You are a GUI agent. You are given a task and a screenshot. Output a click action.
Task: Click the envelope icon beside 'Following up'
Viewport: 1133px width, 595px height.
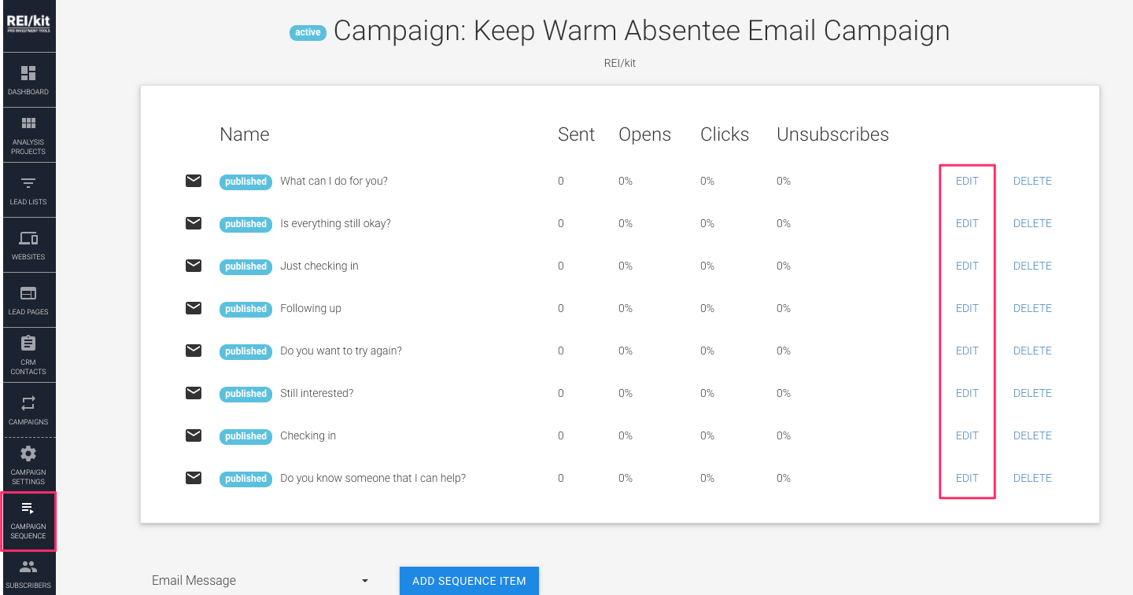[x=194, y=308]
